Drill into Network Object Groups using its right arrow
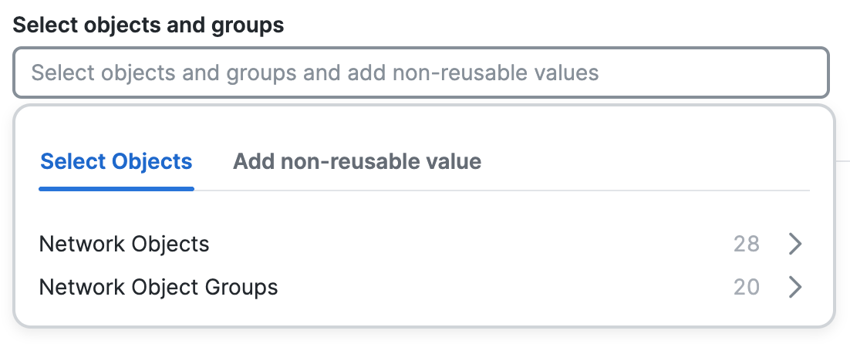The height and width of the screenshot is (344, 850). click(x=796, y=288)
